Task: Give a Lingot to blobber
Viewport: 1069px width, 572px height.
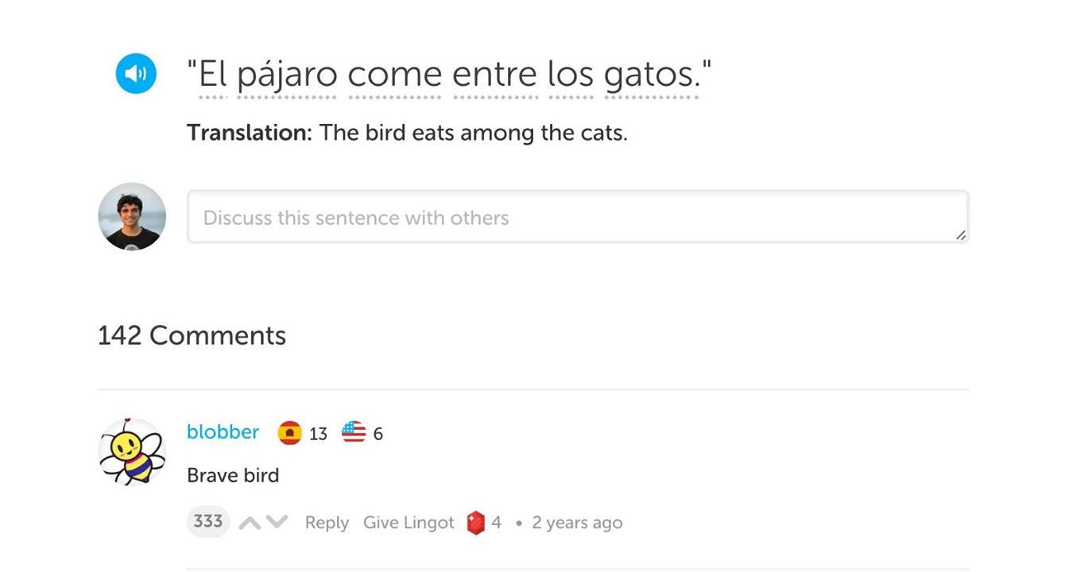Action: [x=409, y=523]
